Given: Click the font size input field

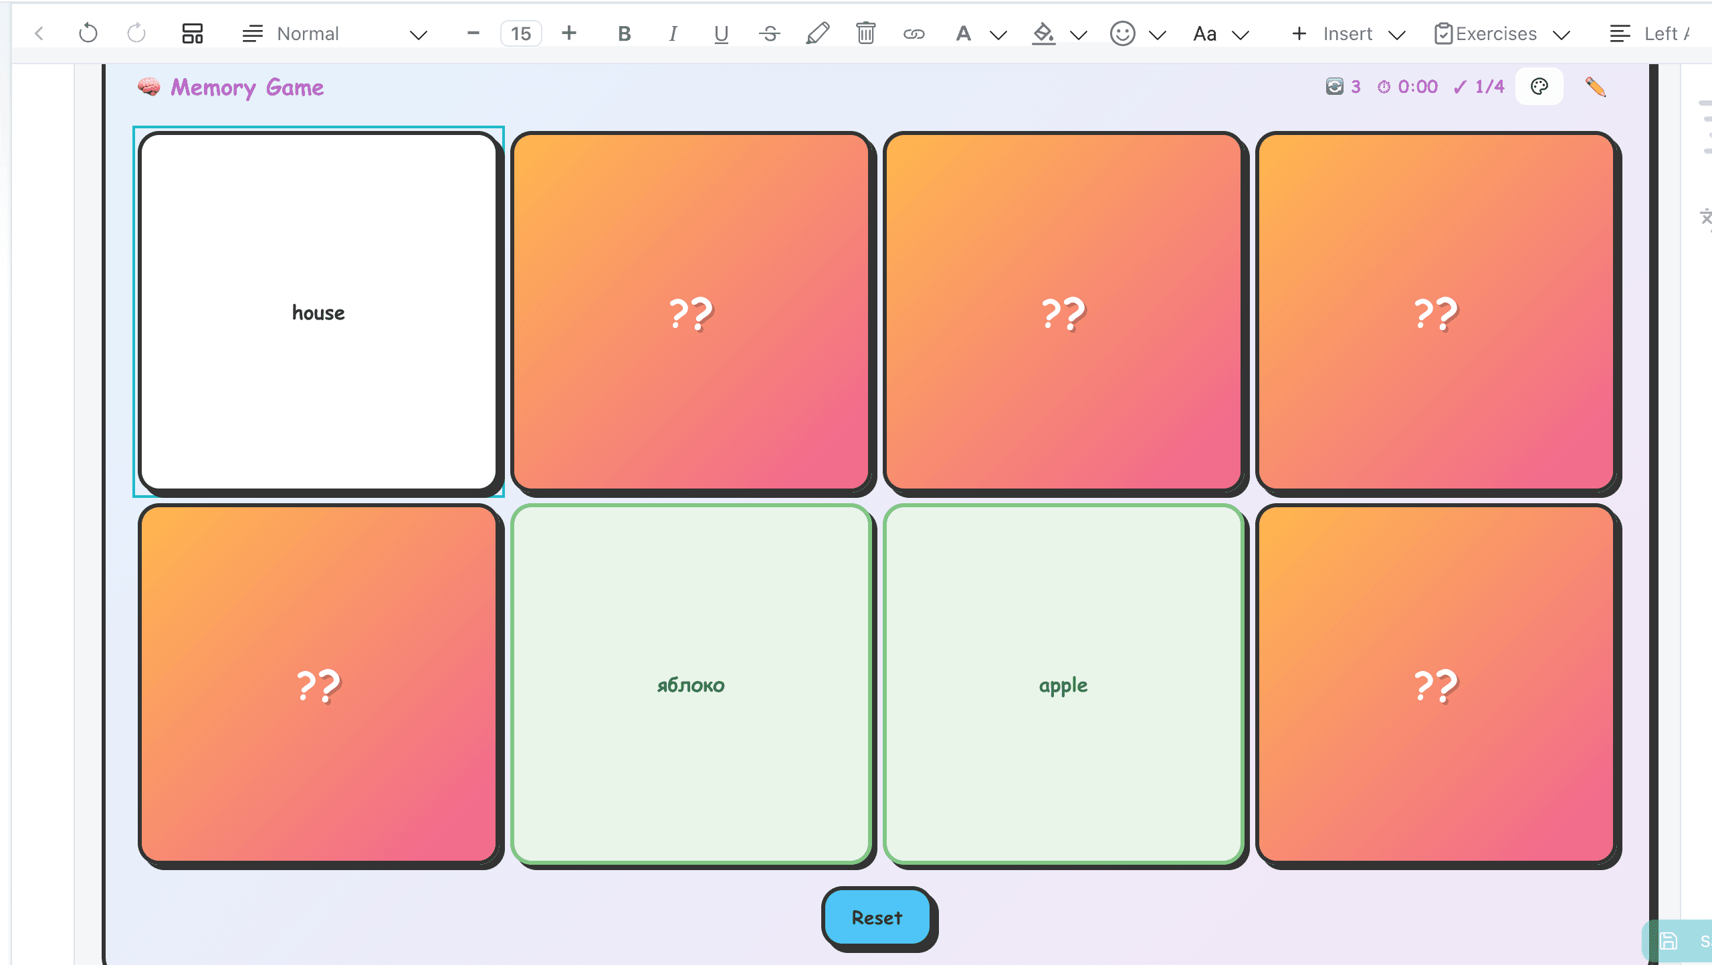Looking at the screenshot, I should click(x=521, y=33).
